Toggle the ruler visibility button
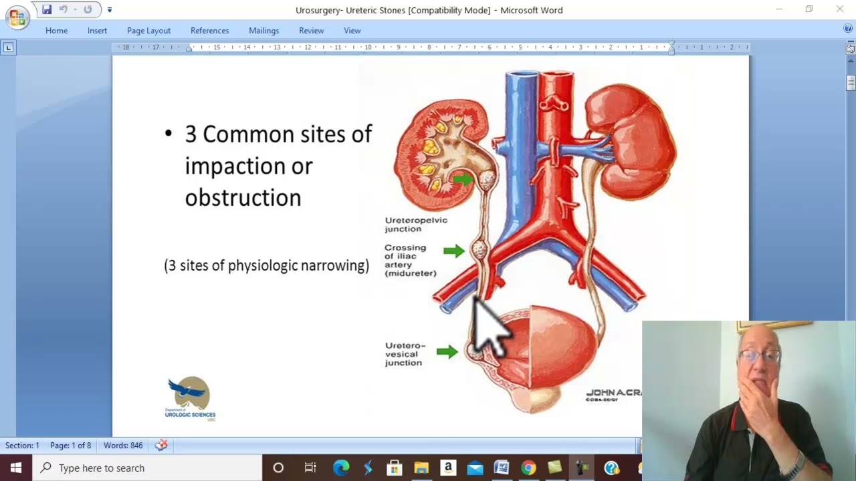Viewport: 856px width, 481px height. [x=851, y=49]
